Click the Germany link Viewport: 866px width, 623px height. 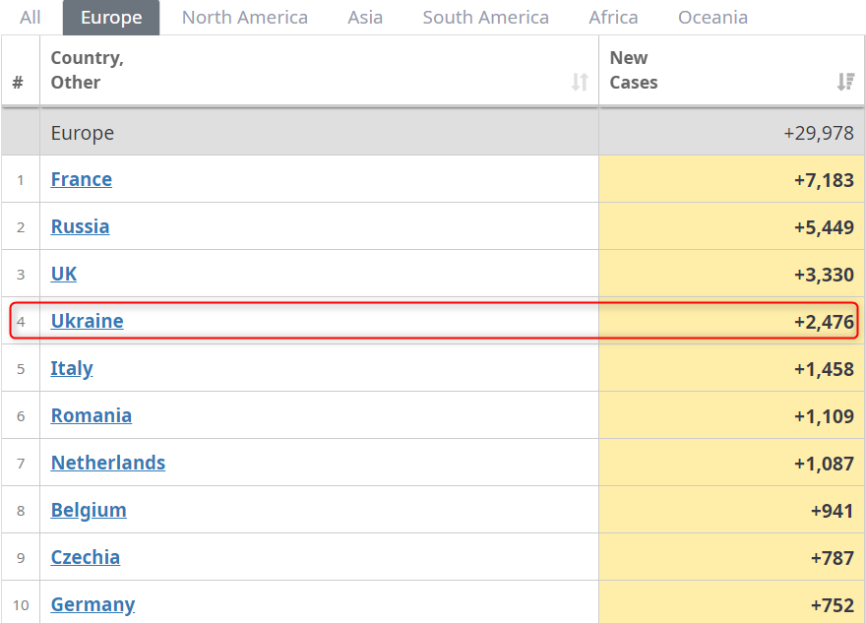click(93, 604)
